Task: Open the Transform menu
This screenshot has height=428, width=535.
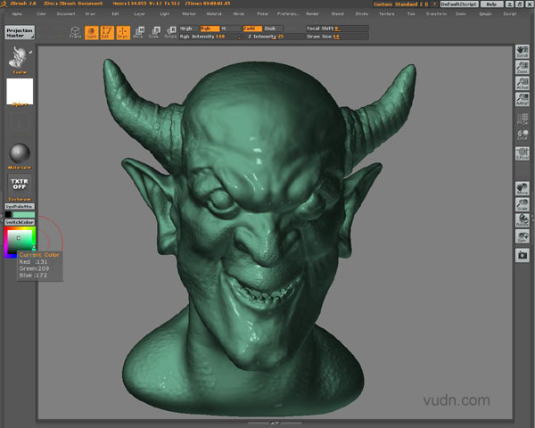Action: [436, 14]
